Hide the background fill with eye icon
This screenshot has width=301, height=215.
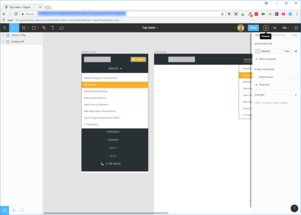pyautogui.click(x=296, y=52)
